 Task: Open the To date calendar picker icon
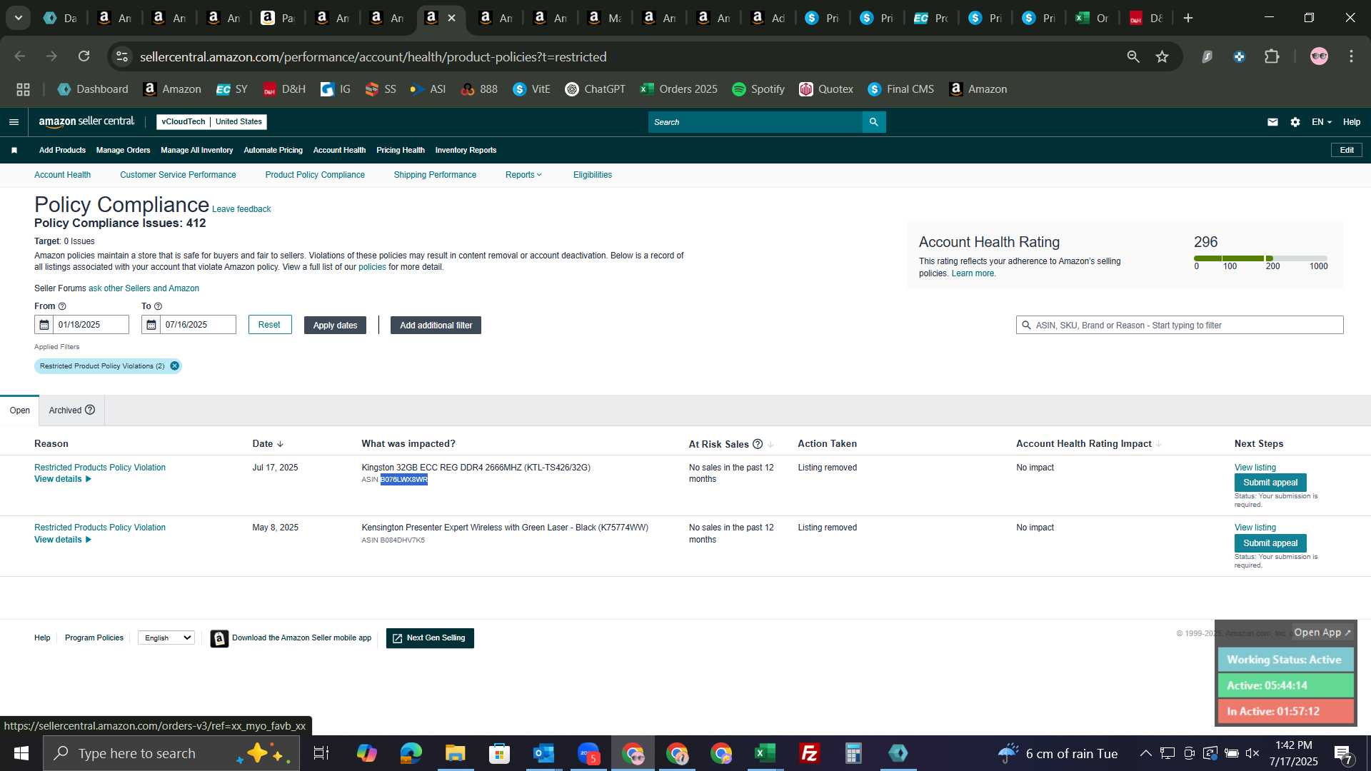[x=151, y=325]
